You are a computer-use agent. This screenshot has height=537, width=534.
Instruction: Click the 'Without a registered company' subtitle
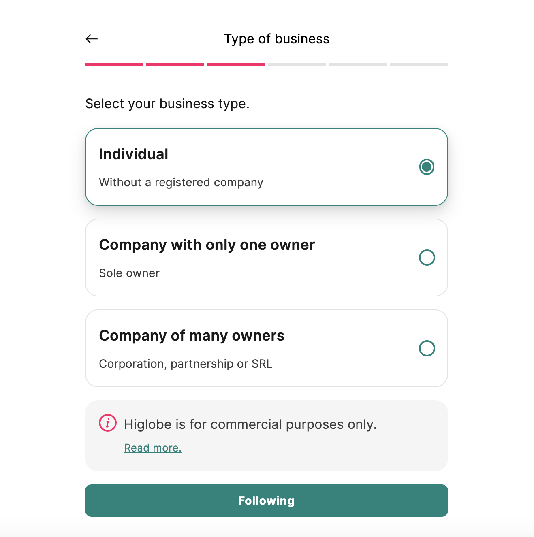click(x=181, y=182)
